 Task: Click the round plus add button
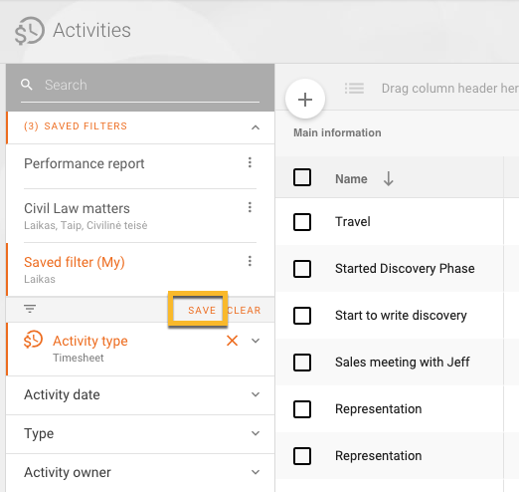(305, 100)
